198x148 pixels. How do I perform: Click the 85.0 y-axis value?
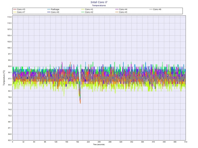click(x=10, y=85)
